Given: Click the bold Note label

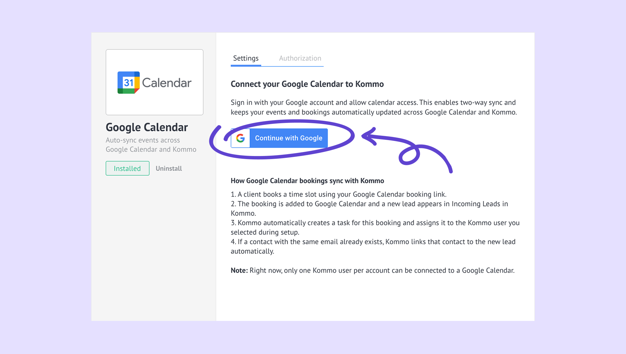Looking at the screenshot, I should pyautogui.click(x=239, y=270).
